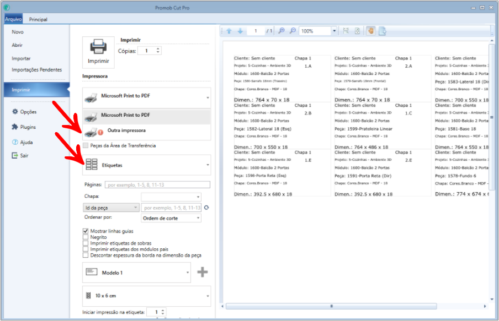Click the Páginas range input field
Image resolution: width=499 pixels, height=321 pixels.
[157, 185]
